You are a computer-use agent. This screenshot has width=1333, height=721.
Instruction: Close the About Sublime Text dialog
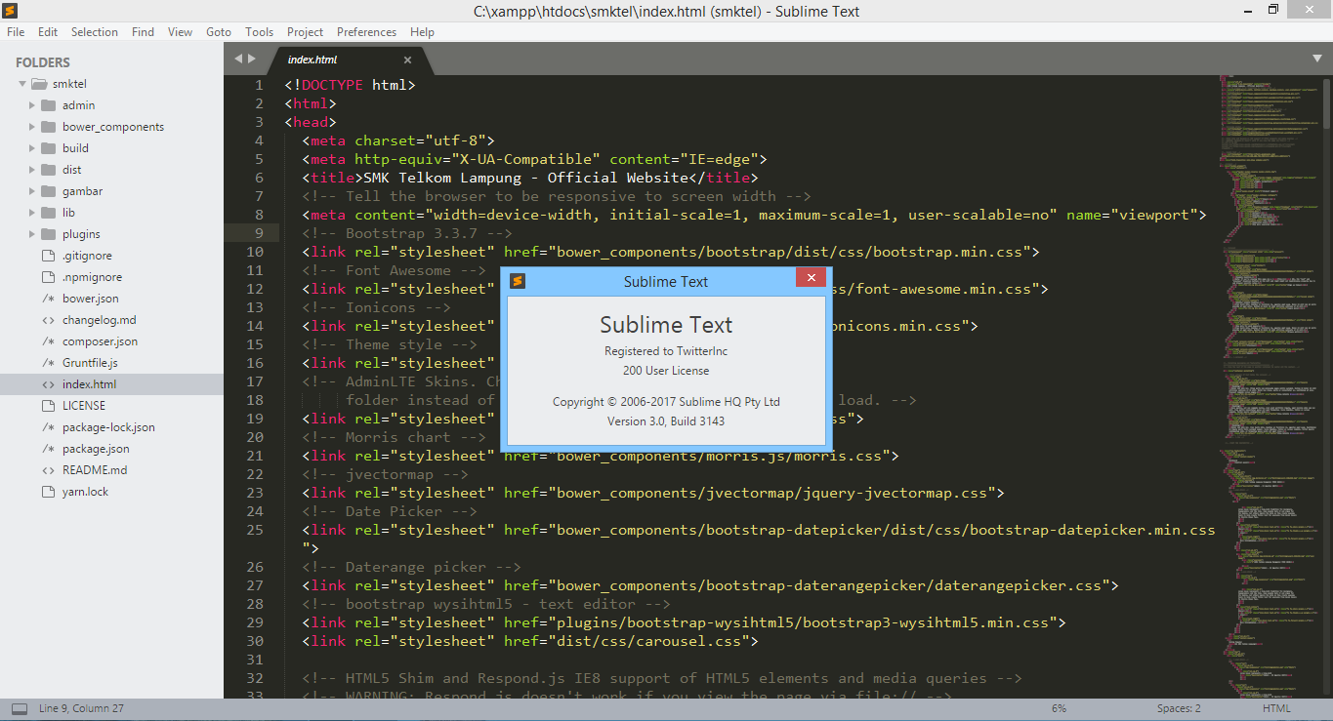pyautogui.click(x=811, y=279)
